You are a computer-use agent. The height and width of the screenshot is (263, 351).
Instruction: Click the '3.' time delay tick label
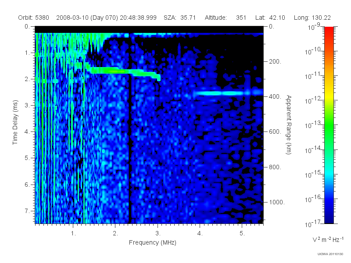(27, 105)
